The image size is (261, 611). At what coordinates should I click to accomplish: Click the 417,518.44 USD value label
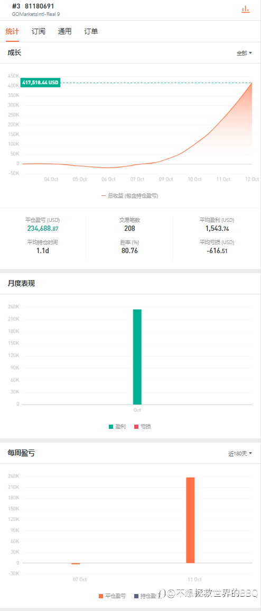(41, 83)
